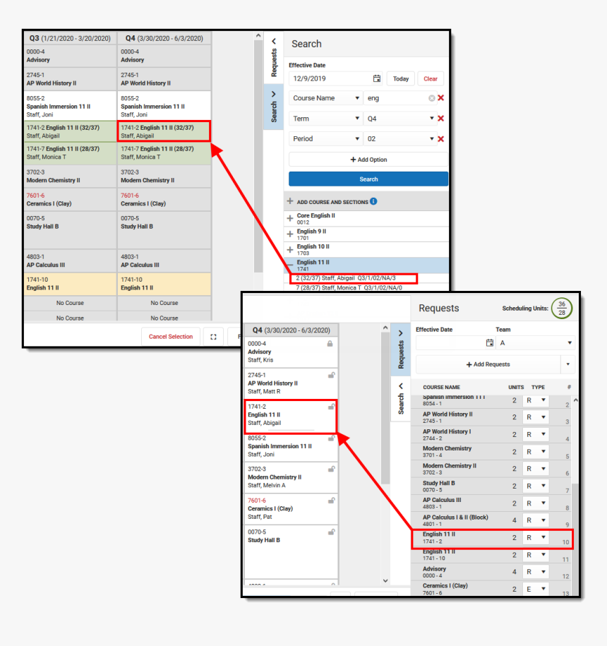Select Advisory 0000-4 request row
Viewport: 607px width, 646px height.
(492, 572)
